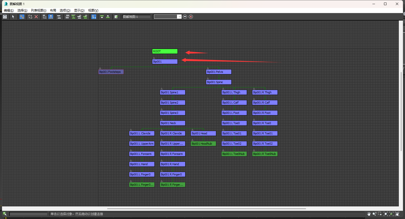Select the Bip001 R Finger0 node
405x219 pixels.
coord(173,174)
